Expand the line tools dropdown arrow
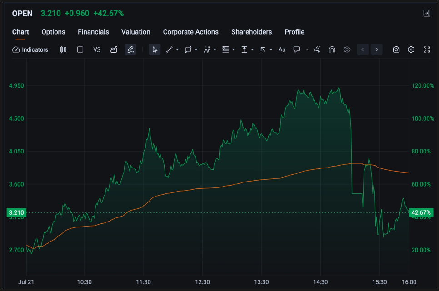 (x=177, y=49)
